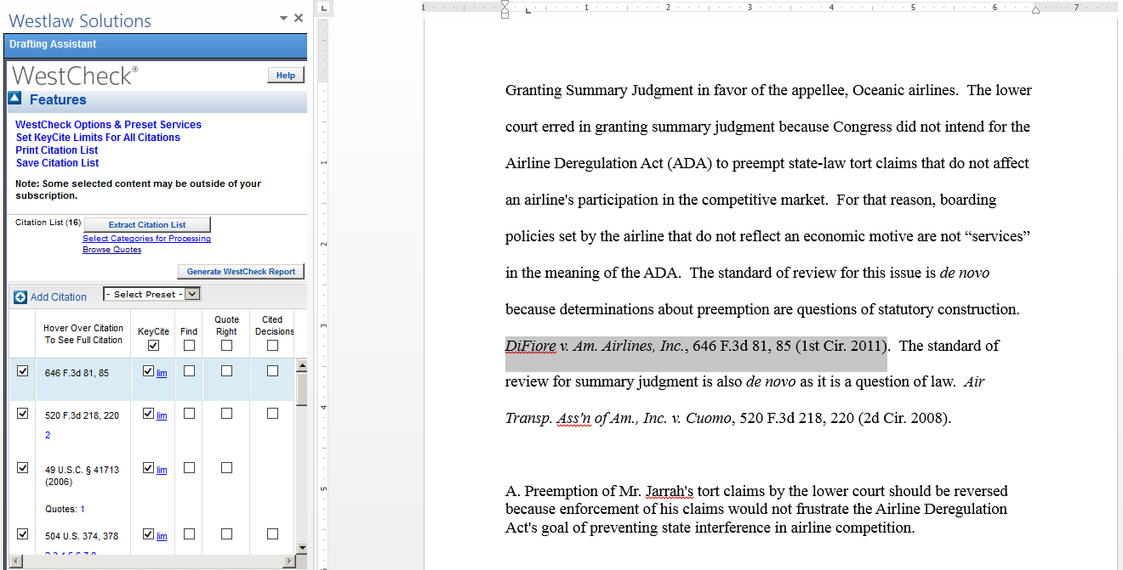Click Extract Citation List button

[x=147, y=224]
